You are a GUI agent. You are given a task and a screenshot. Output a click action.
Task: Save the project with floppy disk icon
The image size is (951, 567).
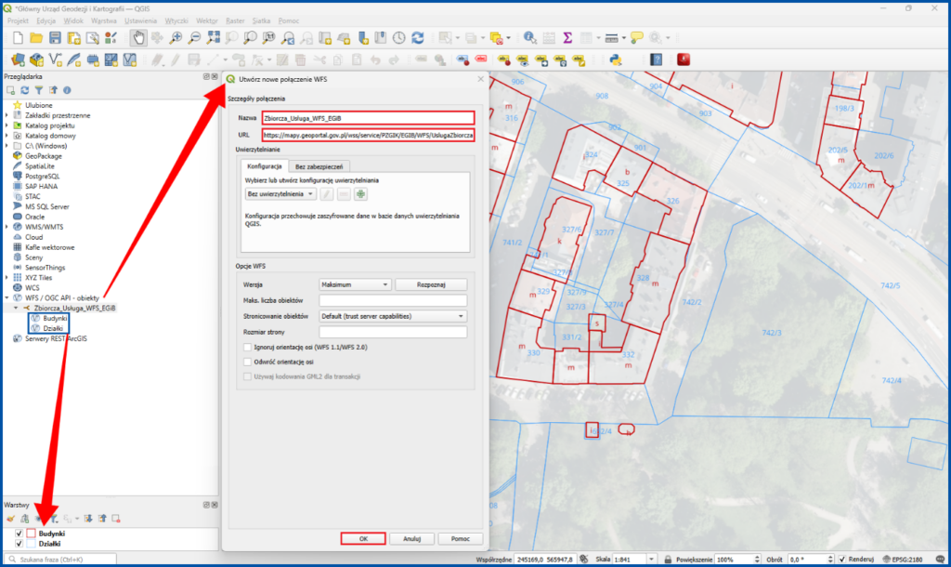55,38
